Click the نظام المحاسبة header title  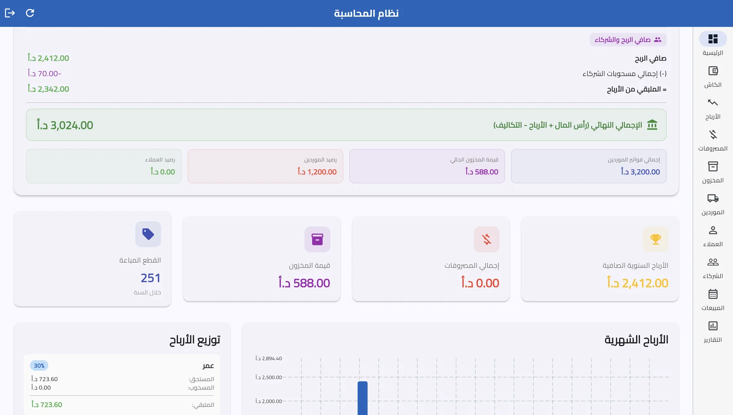click(x=366, y=13)
